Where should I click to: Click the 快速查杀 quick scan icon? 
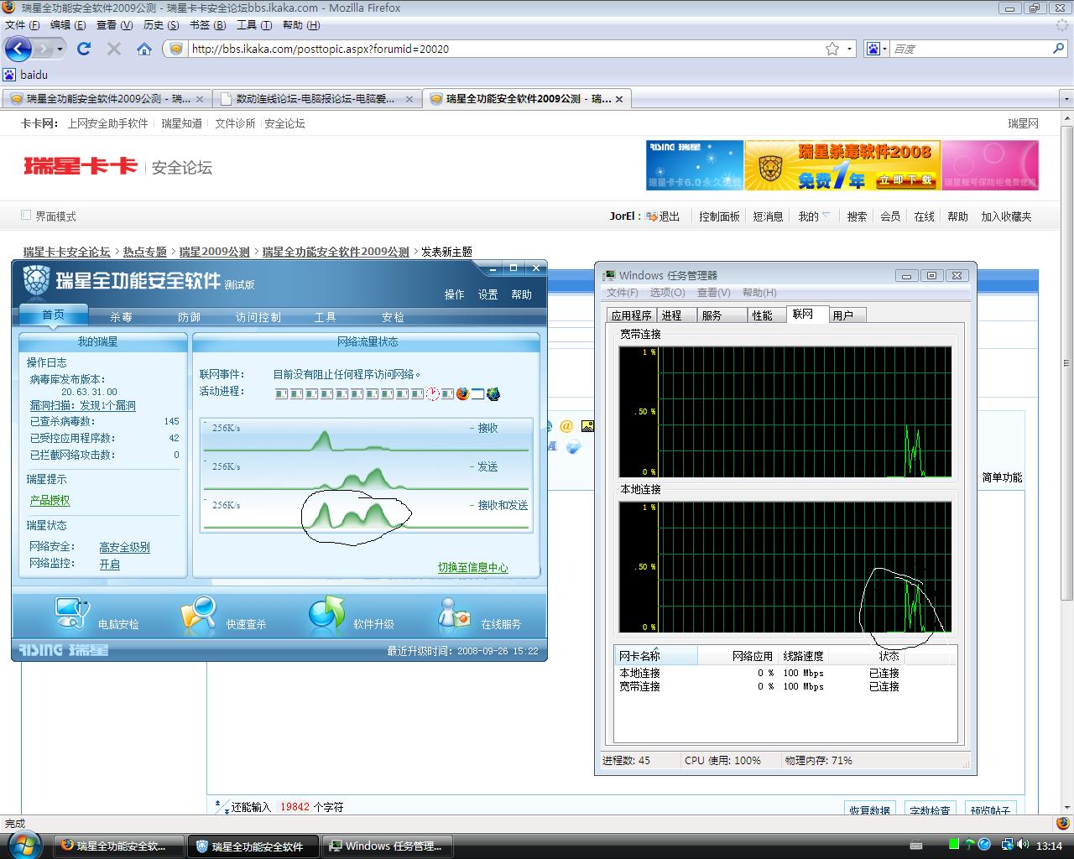[x=199, y=615]
